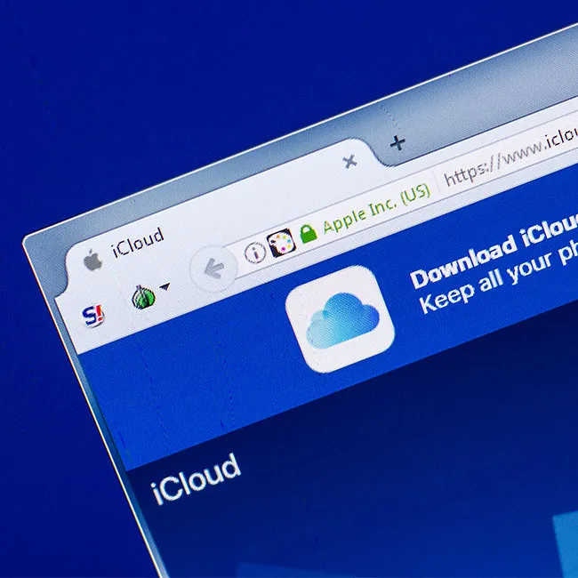Image resolution: width=578 pixels, height=578 pixels.
Task: Expand the dropdown arrow beside the onion icon
Action: pos(165,286)
